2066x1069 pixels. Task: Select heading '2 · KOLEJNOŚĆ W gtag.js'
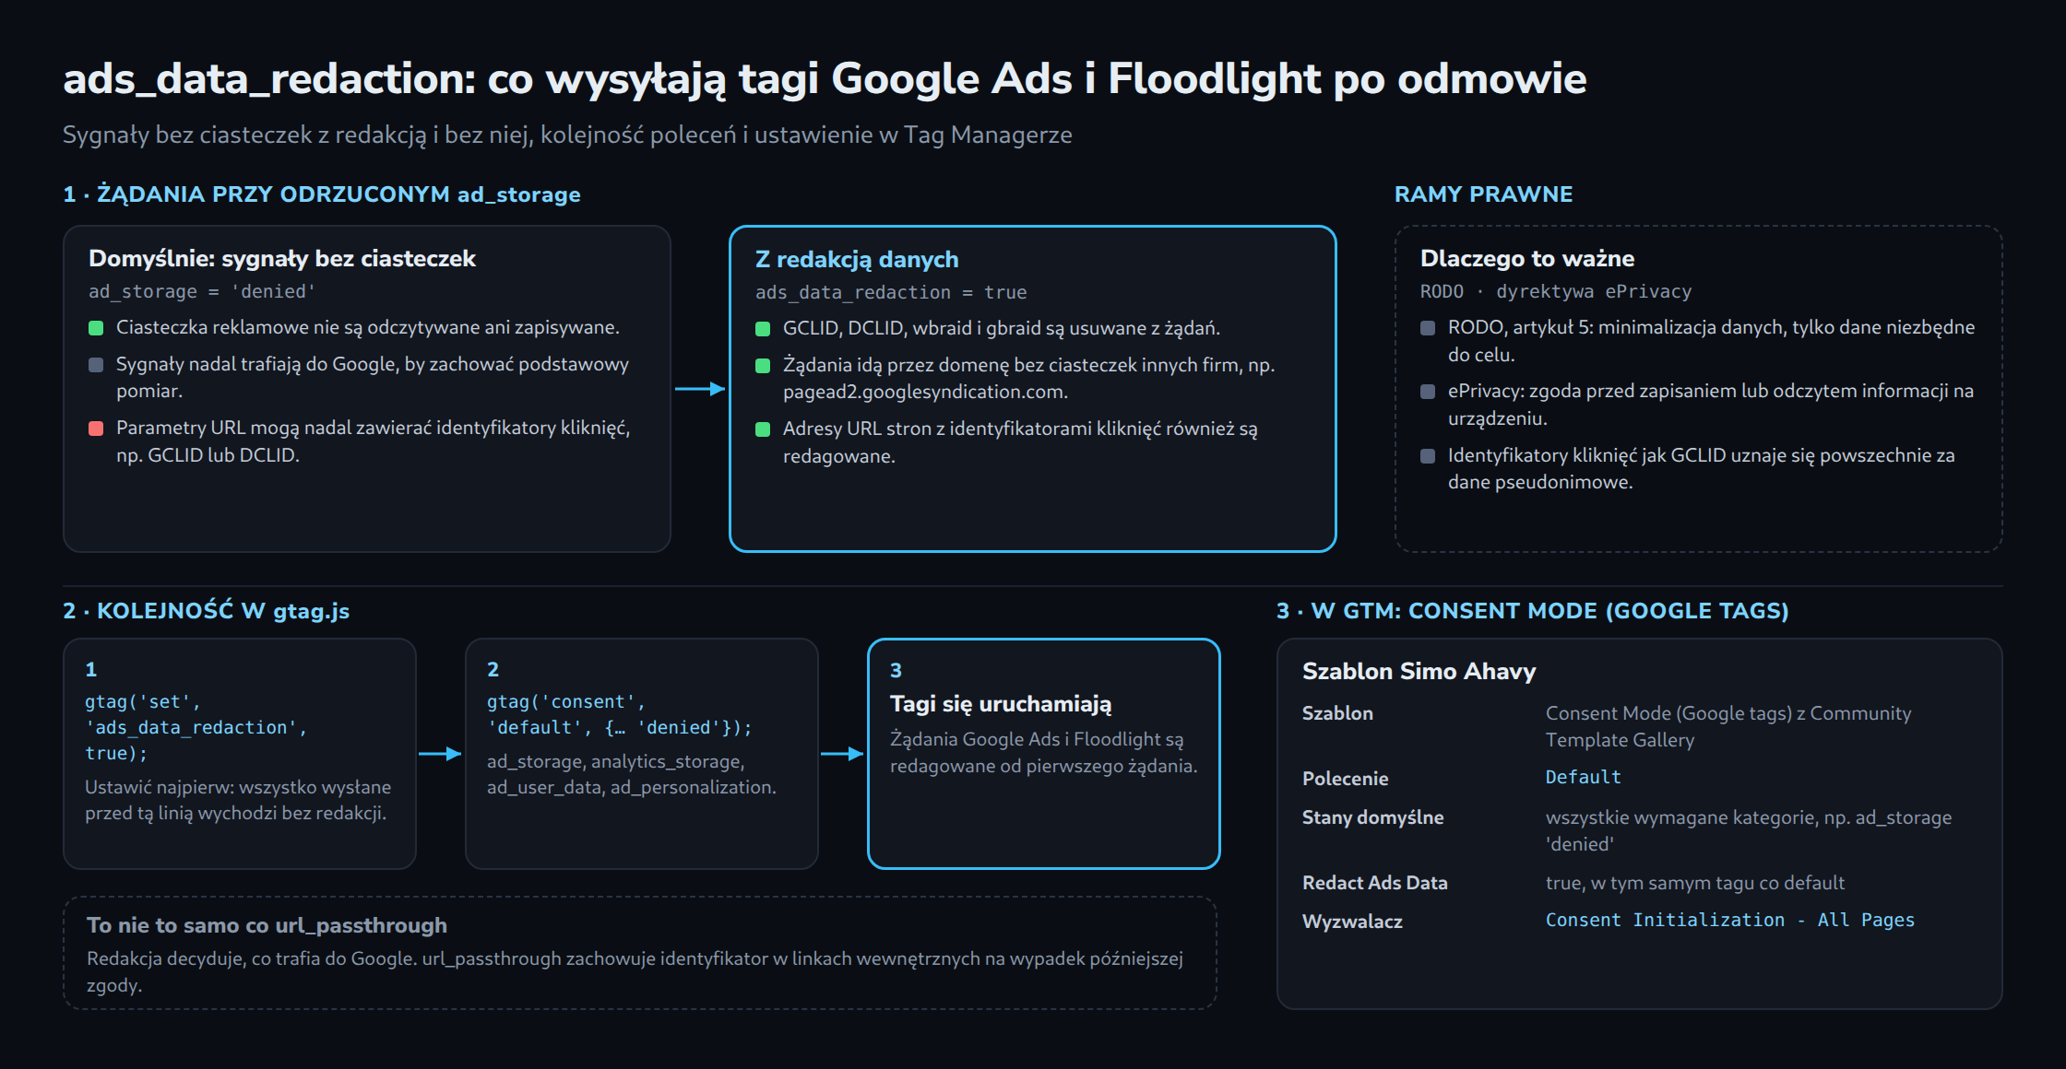tap(207, 611)
